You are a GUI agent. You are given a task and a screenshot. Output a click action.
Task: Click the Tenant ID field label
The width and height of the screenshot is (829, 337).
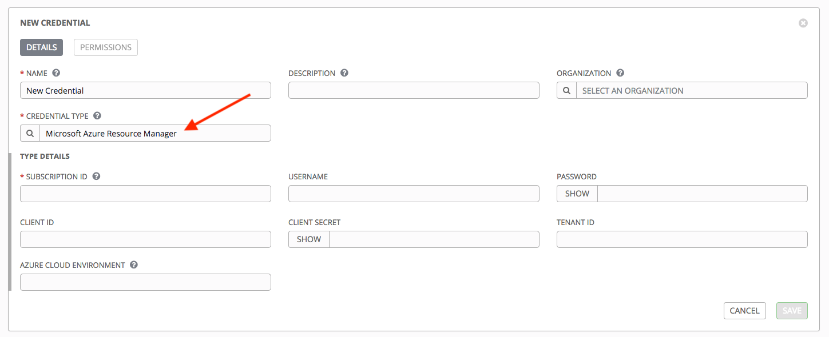pyautogui.click(x=576, y=222)
